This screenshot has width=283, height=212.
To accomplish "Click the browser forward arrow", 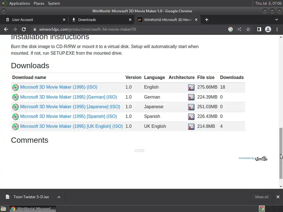I will pyautogui.click(x=15, y=29).
